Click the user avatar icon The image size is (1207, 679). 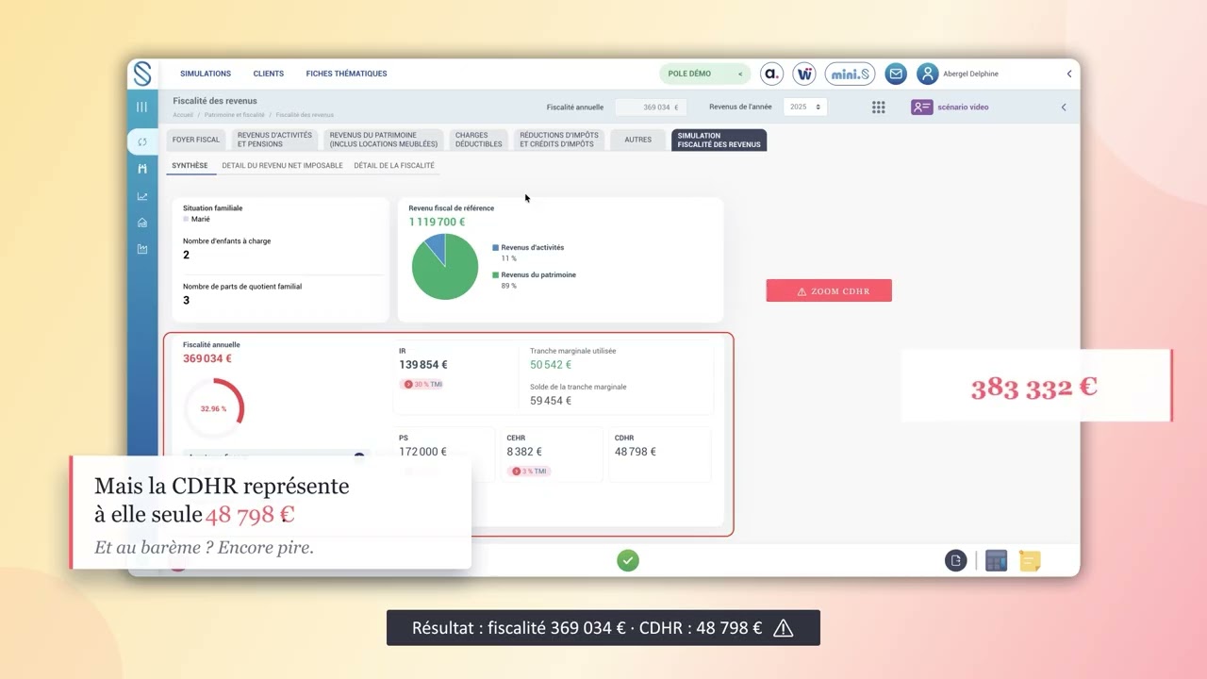[x=928, y=74]
